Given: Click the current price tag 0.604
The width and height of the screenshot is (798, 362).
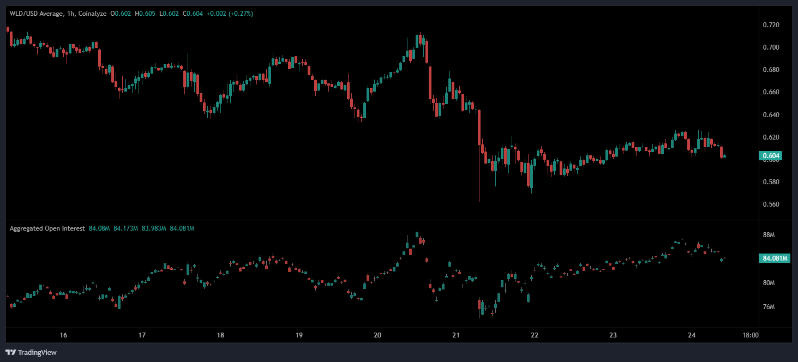Looking at the screenshot, I should 771,156.
